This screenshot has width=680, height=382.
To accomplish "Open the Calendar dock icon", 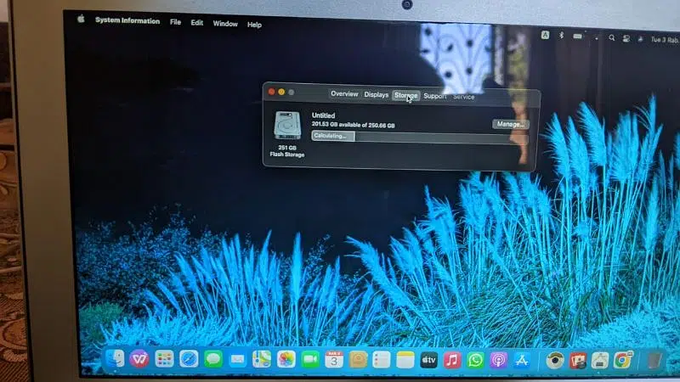I will (x=334, y=359).
